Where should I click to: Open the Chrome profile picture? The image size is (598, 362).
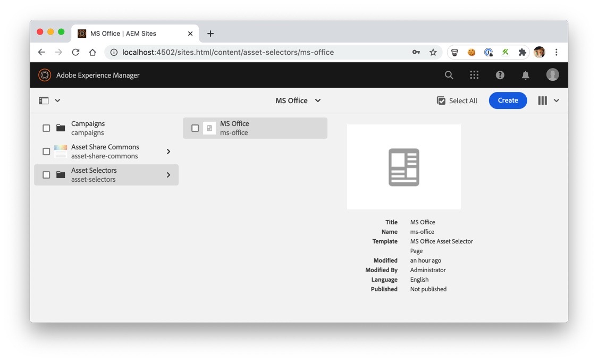(x=540, y=52)
